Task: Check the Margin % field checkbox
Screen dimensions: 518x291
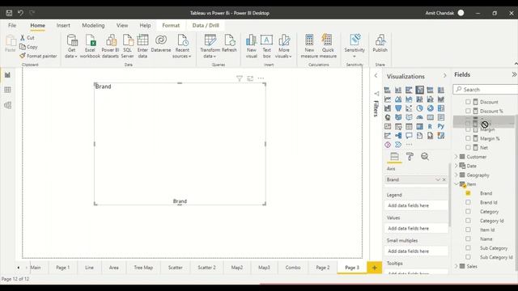Action: (x=468, y=138)
